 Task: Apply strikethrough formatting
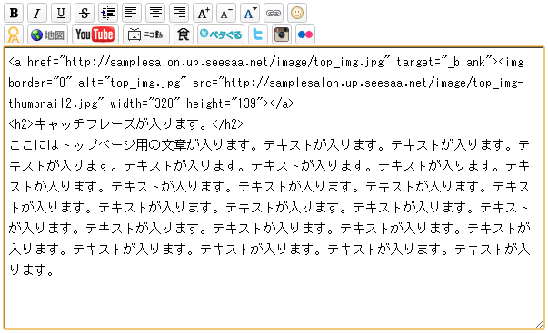point(85,13)
